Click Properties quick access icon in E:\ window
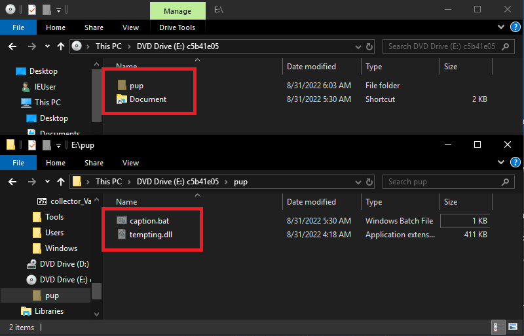The image size is (524, 336). pos(31,10)
